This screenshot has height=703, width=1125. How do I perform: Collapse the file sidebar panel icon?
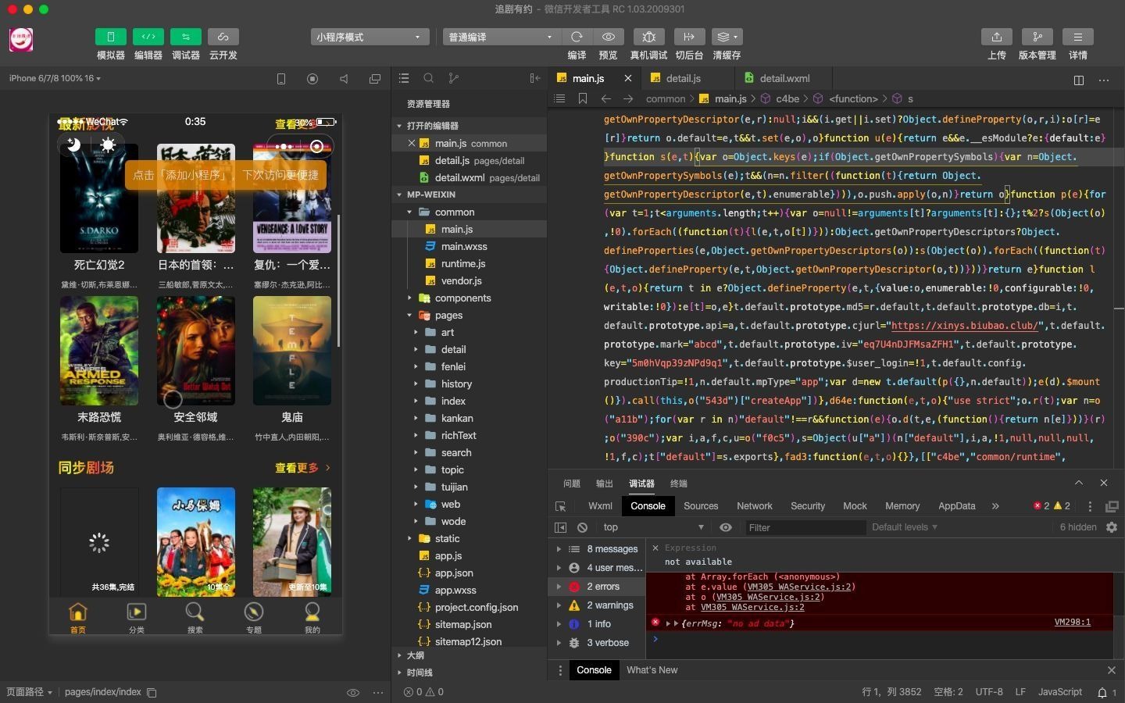point(534,78)
